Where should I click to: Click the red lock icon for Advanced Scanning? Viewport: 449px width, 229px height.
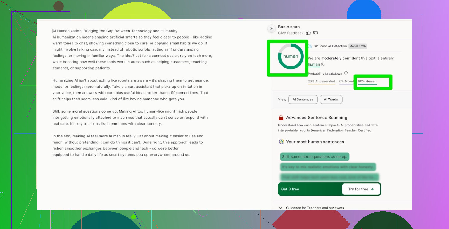281,118
